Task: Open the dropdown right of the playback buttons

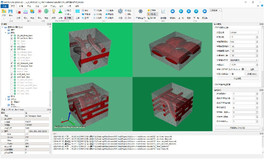Action: coord(215,10)
